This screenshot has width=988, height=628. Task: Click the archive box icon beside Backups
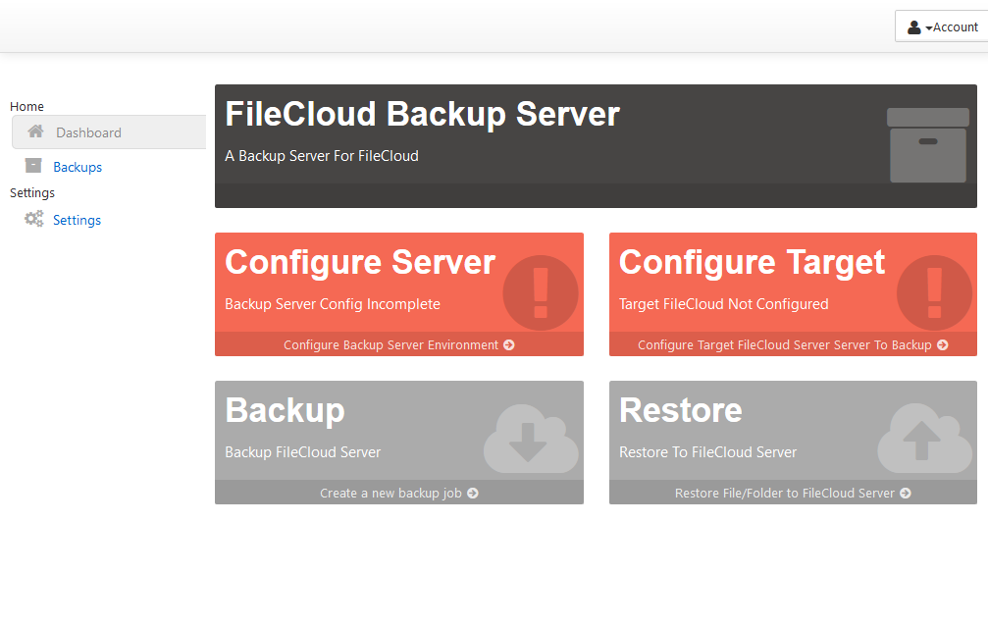(x=33, y=166)
